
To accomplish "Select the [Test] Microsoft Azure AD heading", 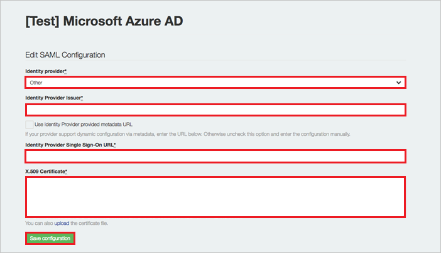I will coord(104,21).
